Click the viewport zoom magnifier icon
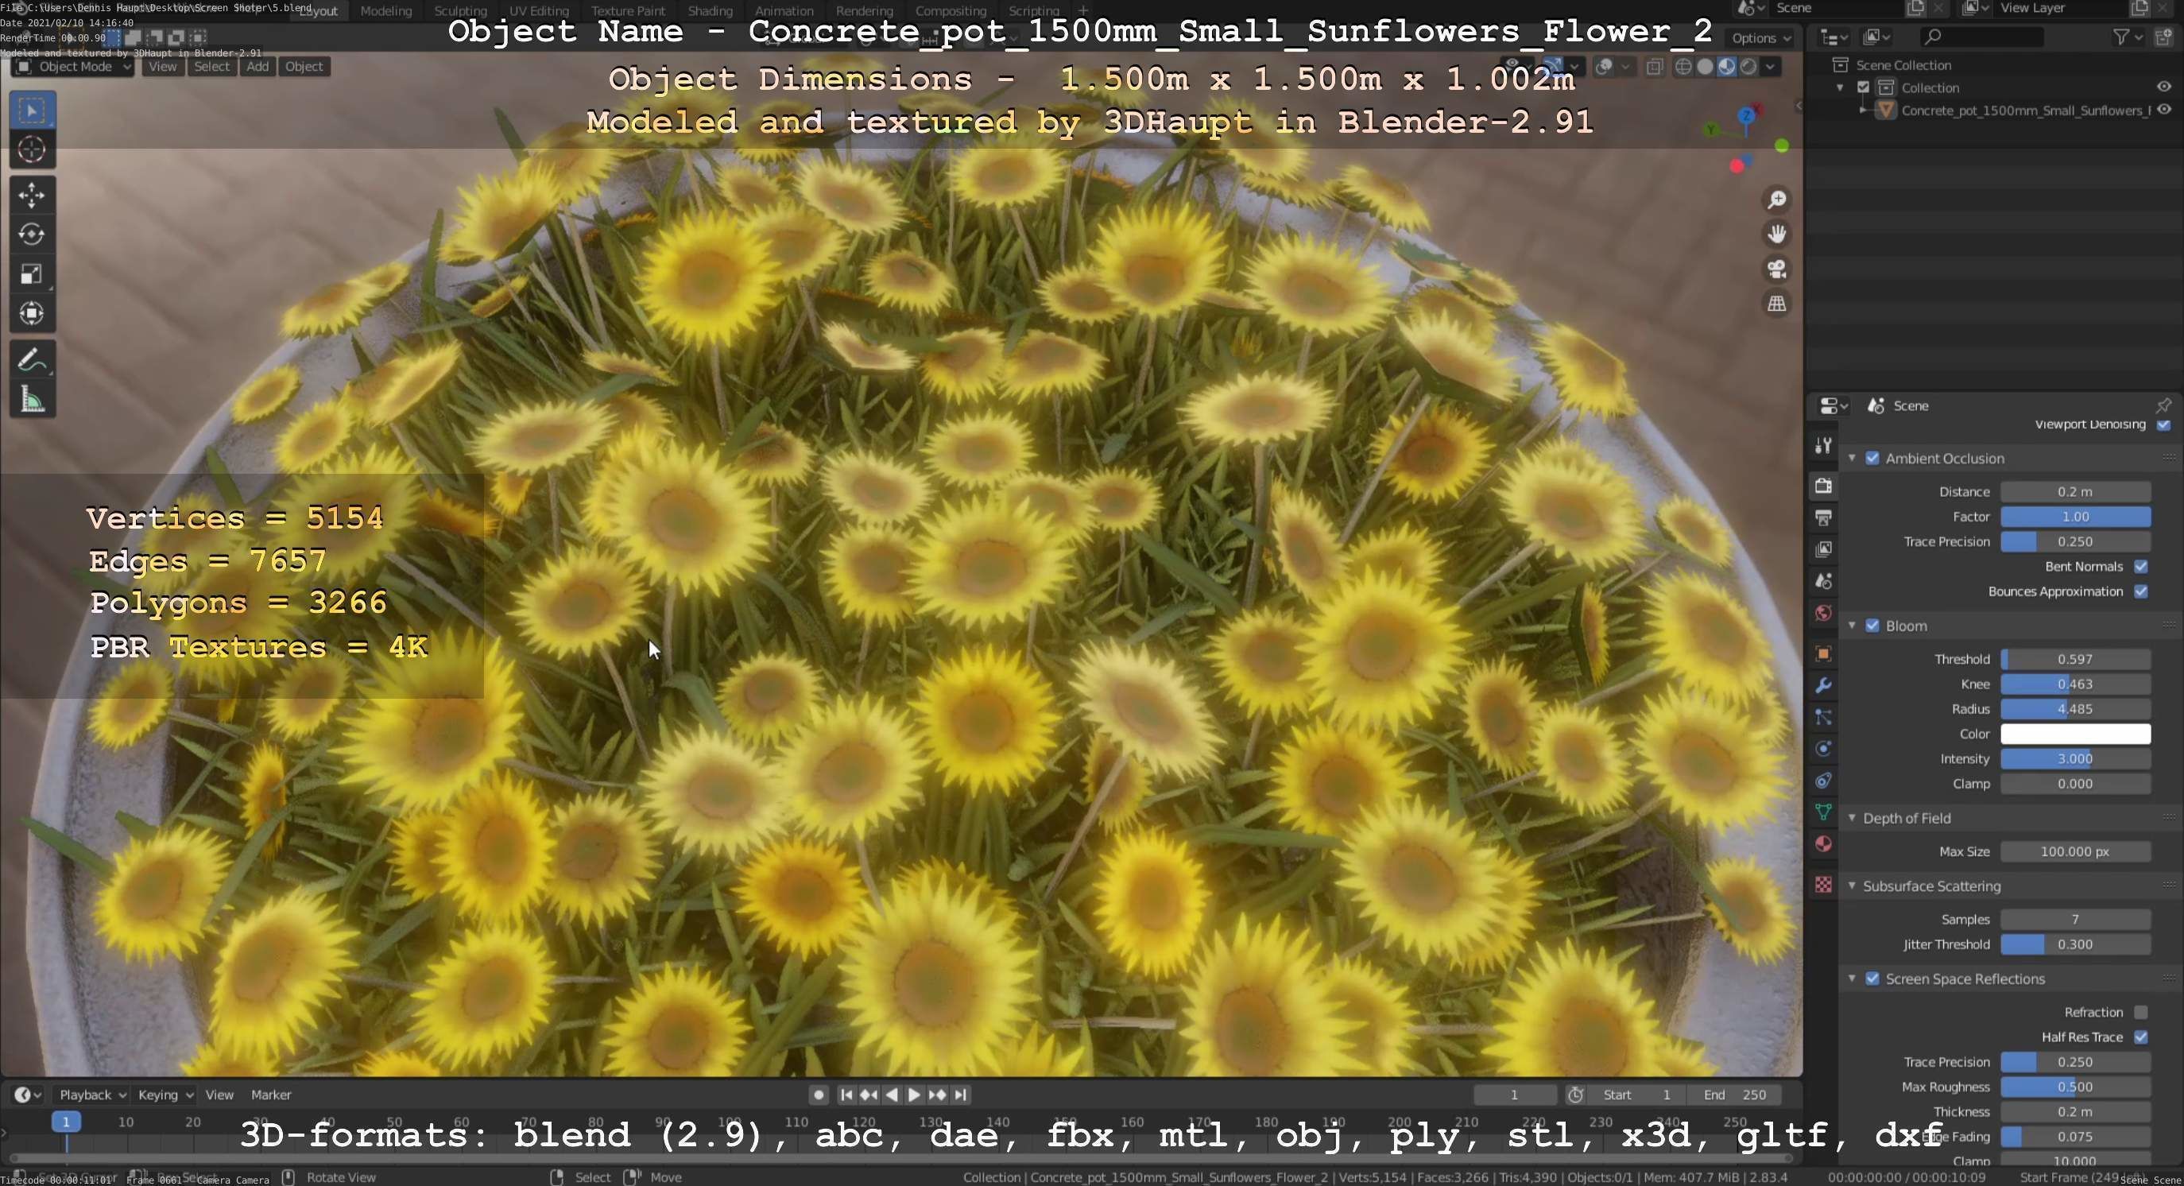Image resolution: width=2184 pixels, height=1186 pixels. tap(1776, 200)
